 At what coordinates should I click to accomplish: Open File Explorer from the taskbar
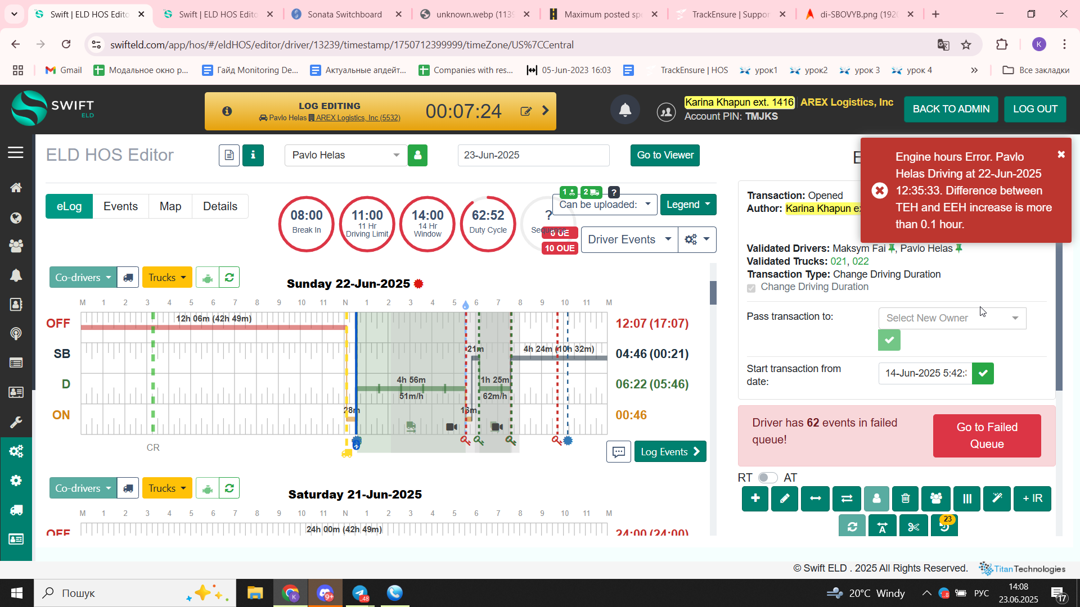255,593
